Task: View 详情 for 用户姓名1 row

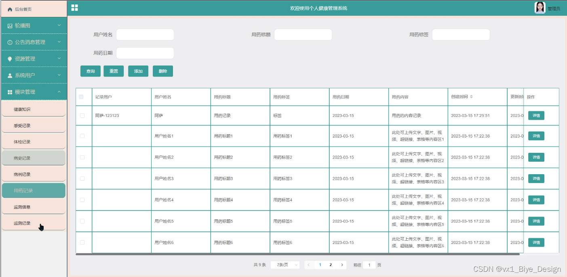Action: click(x=536, y=136)
